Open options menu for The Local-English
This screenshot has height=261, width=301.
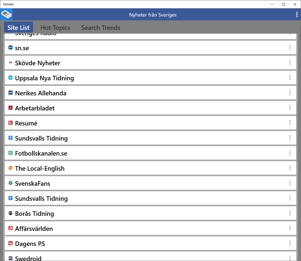tap(290, 168)
